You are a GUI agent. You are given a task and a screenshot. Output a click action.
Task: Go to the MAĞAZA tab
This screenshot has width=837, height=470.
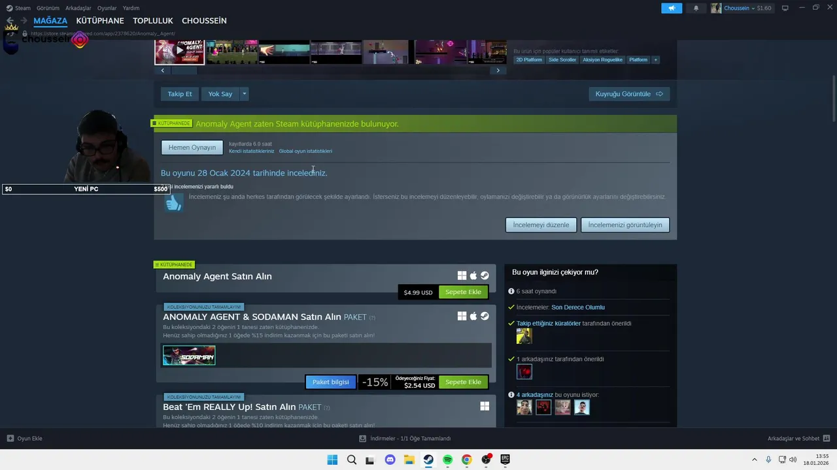click(50, 21)
